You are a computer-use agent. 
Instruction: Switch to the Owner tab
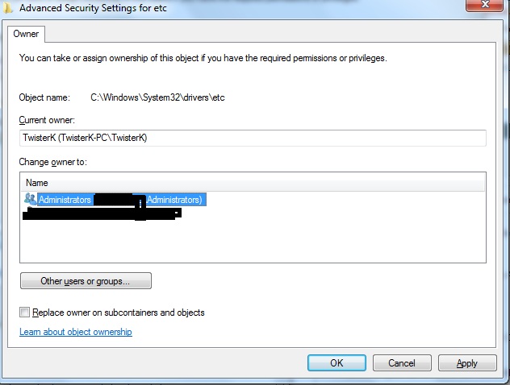[x=27, y=34]
